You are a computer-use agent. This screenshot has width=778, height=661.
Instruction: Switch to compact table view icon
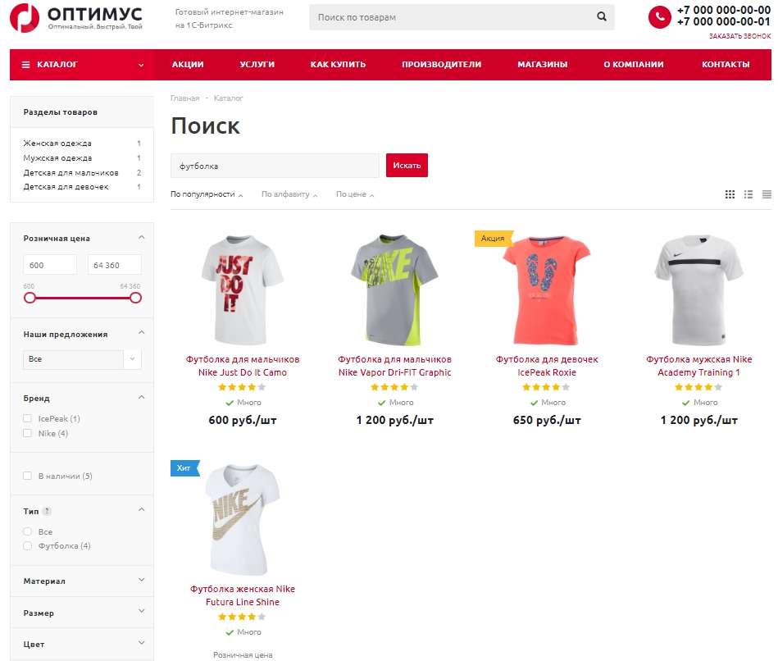click(x=767, y=194)
